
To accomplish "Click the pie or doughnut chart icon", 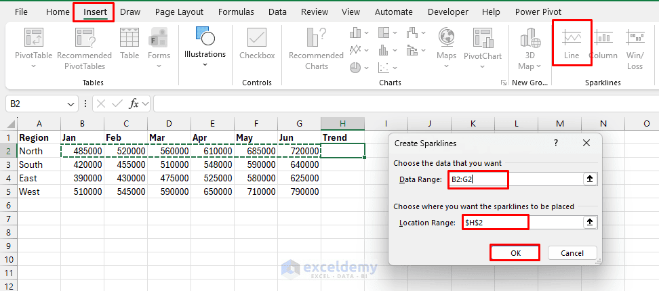I will coord(355,67).
